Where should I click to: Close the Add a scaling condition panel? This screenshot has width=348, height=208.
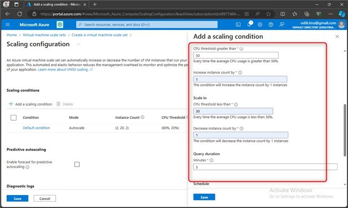click(x=337, y=36)
